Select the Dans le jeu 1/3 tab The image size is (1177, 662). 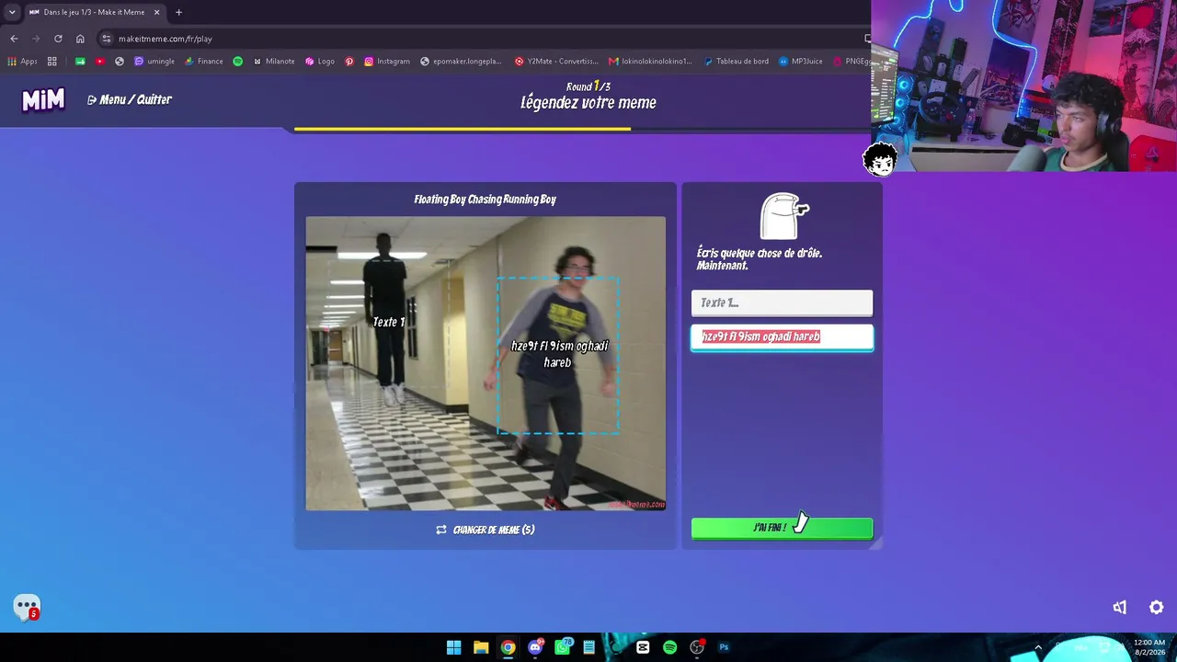[94, 12]
